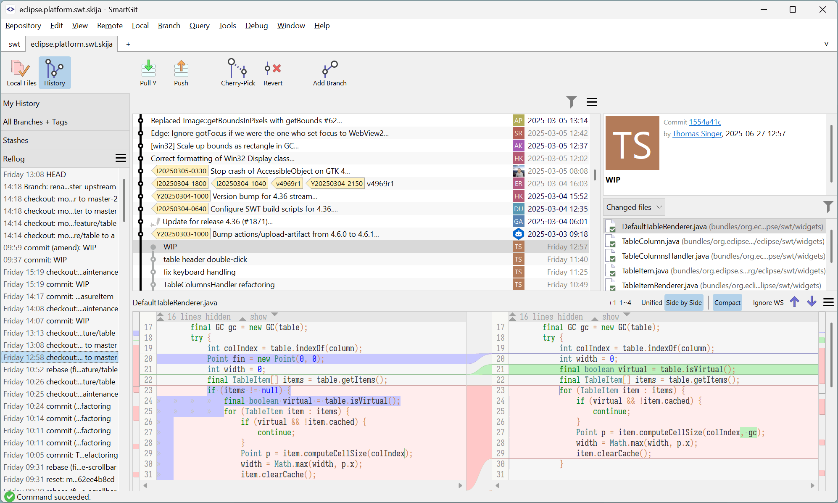Click the Revert toolbar icon
Image resolution: width=838 pixels, height=503 pixels.
click(272, 72)
